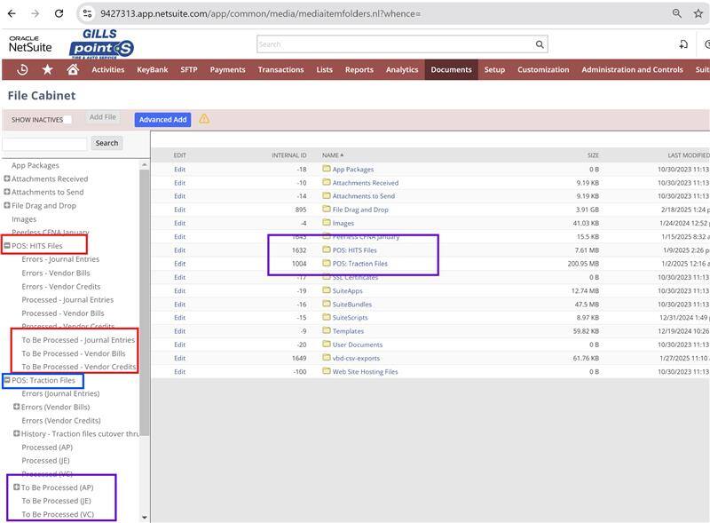Click the File Drag and Drop folder icon
This screenshot has height=523, width=710.
[327, 209]
